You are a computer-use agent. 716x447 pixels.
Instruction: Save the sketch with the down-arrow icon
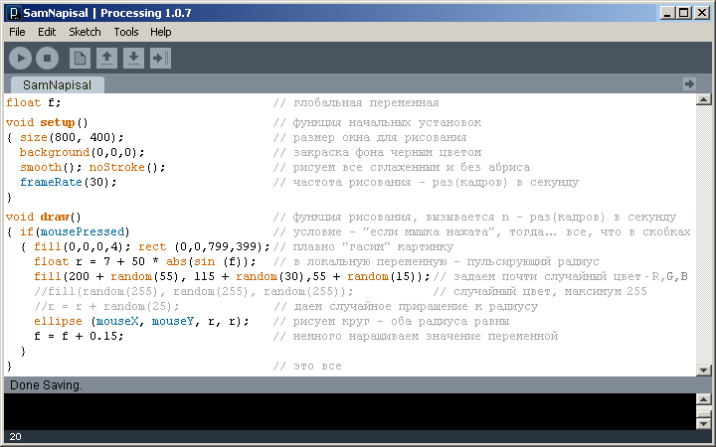(134, 59)
